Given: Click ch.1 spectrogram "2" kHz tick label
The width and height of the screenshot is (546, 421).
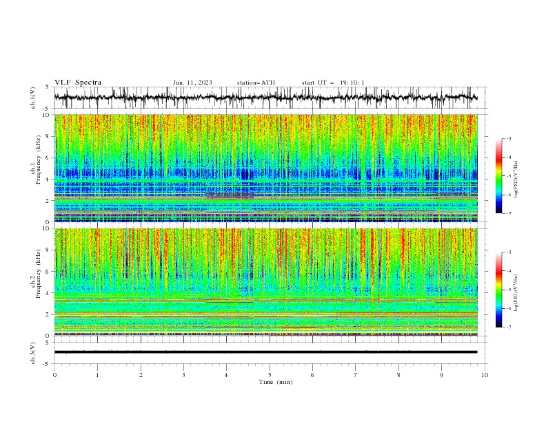Looking at the screenshot, I should pos(49,200).
